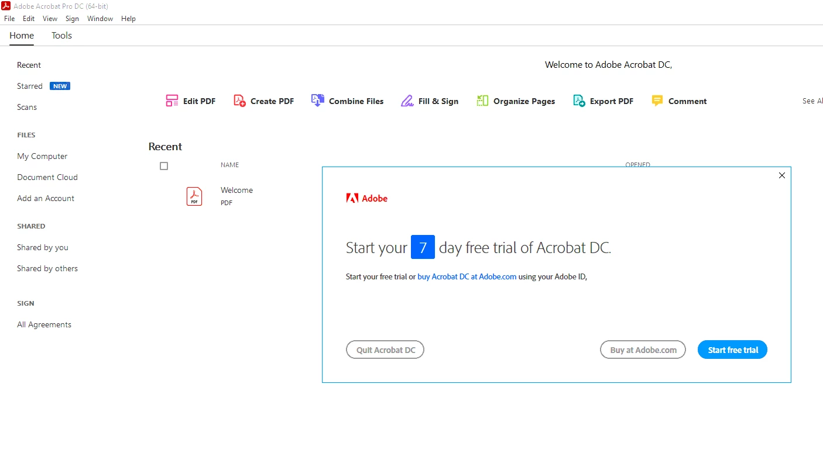Switch to the Home tab
Screen dimensions: 823x474
22,36
